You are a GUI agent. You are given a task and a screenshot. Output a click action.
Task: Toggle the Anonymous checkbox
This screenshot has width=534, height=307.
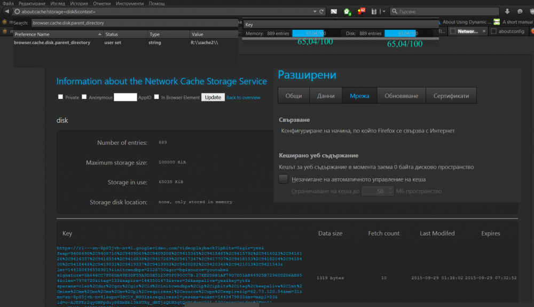(84, 97)
